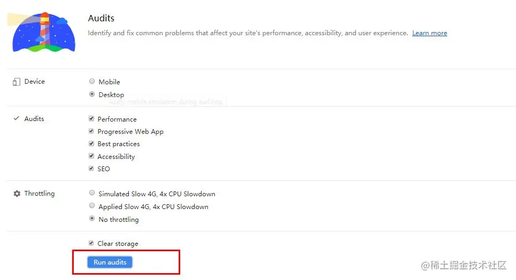Disable the Best practices audit
Viewport: 516px width, 280px height.
click(91, 144)
